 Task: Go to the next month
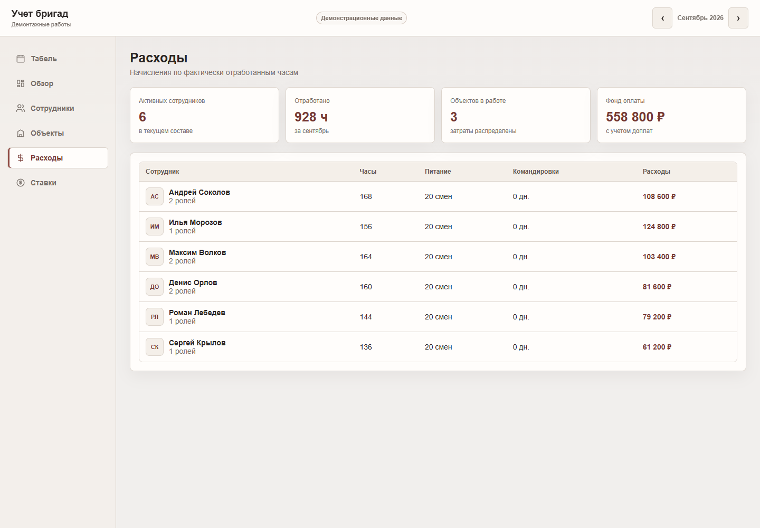(x=738, y=18)
